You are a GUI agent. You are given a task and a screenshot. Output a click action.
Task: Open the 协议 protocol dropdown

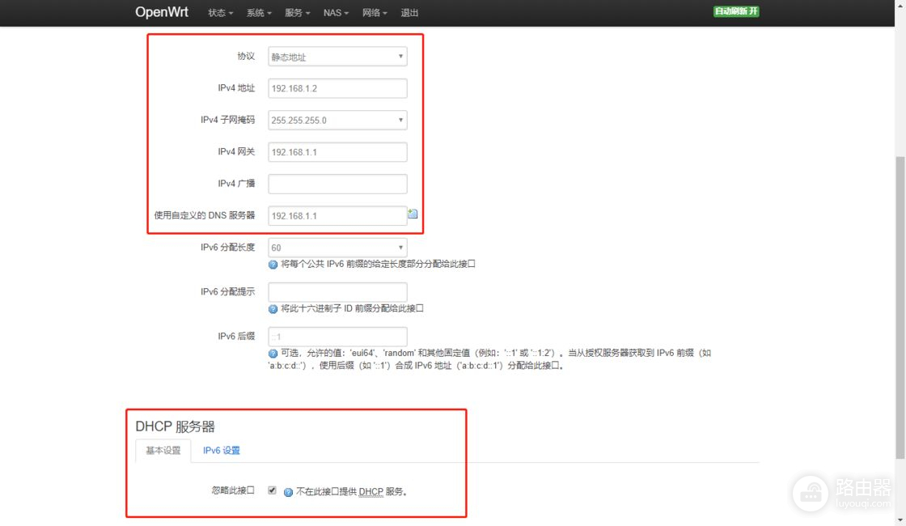tap(337, 57)
